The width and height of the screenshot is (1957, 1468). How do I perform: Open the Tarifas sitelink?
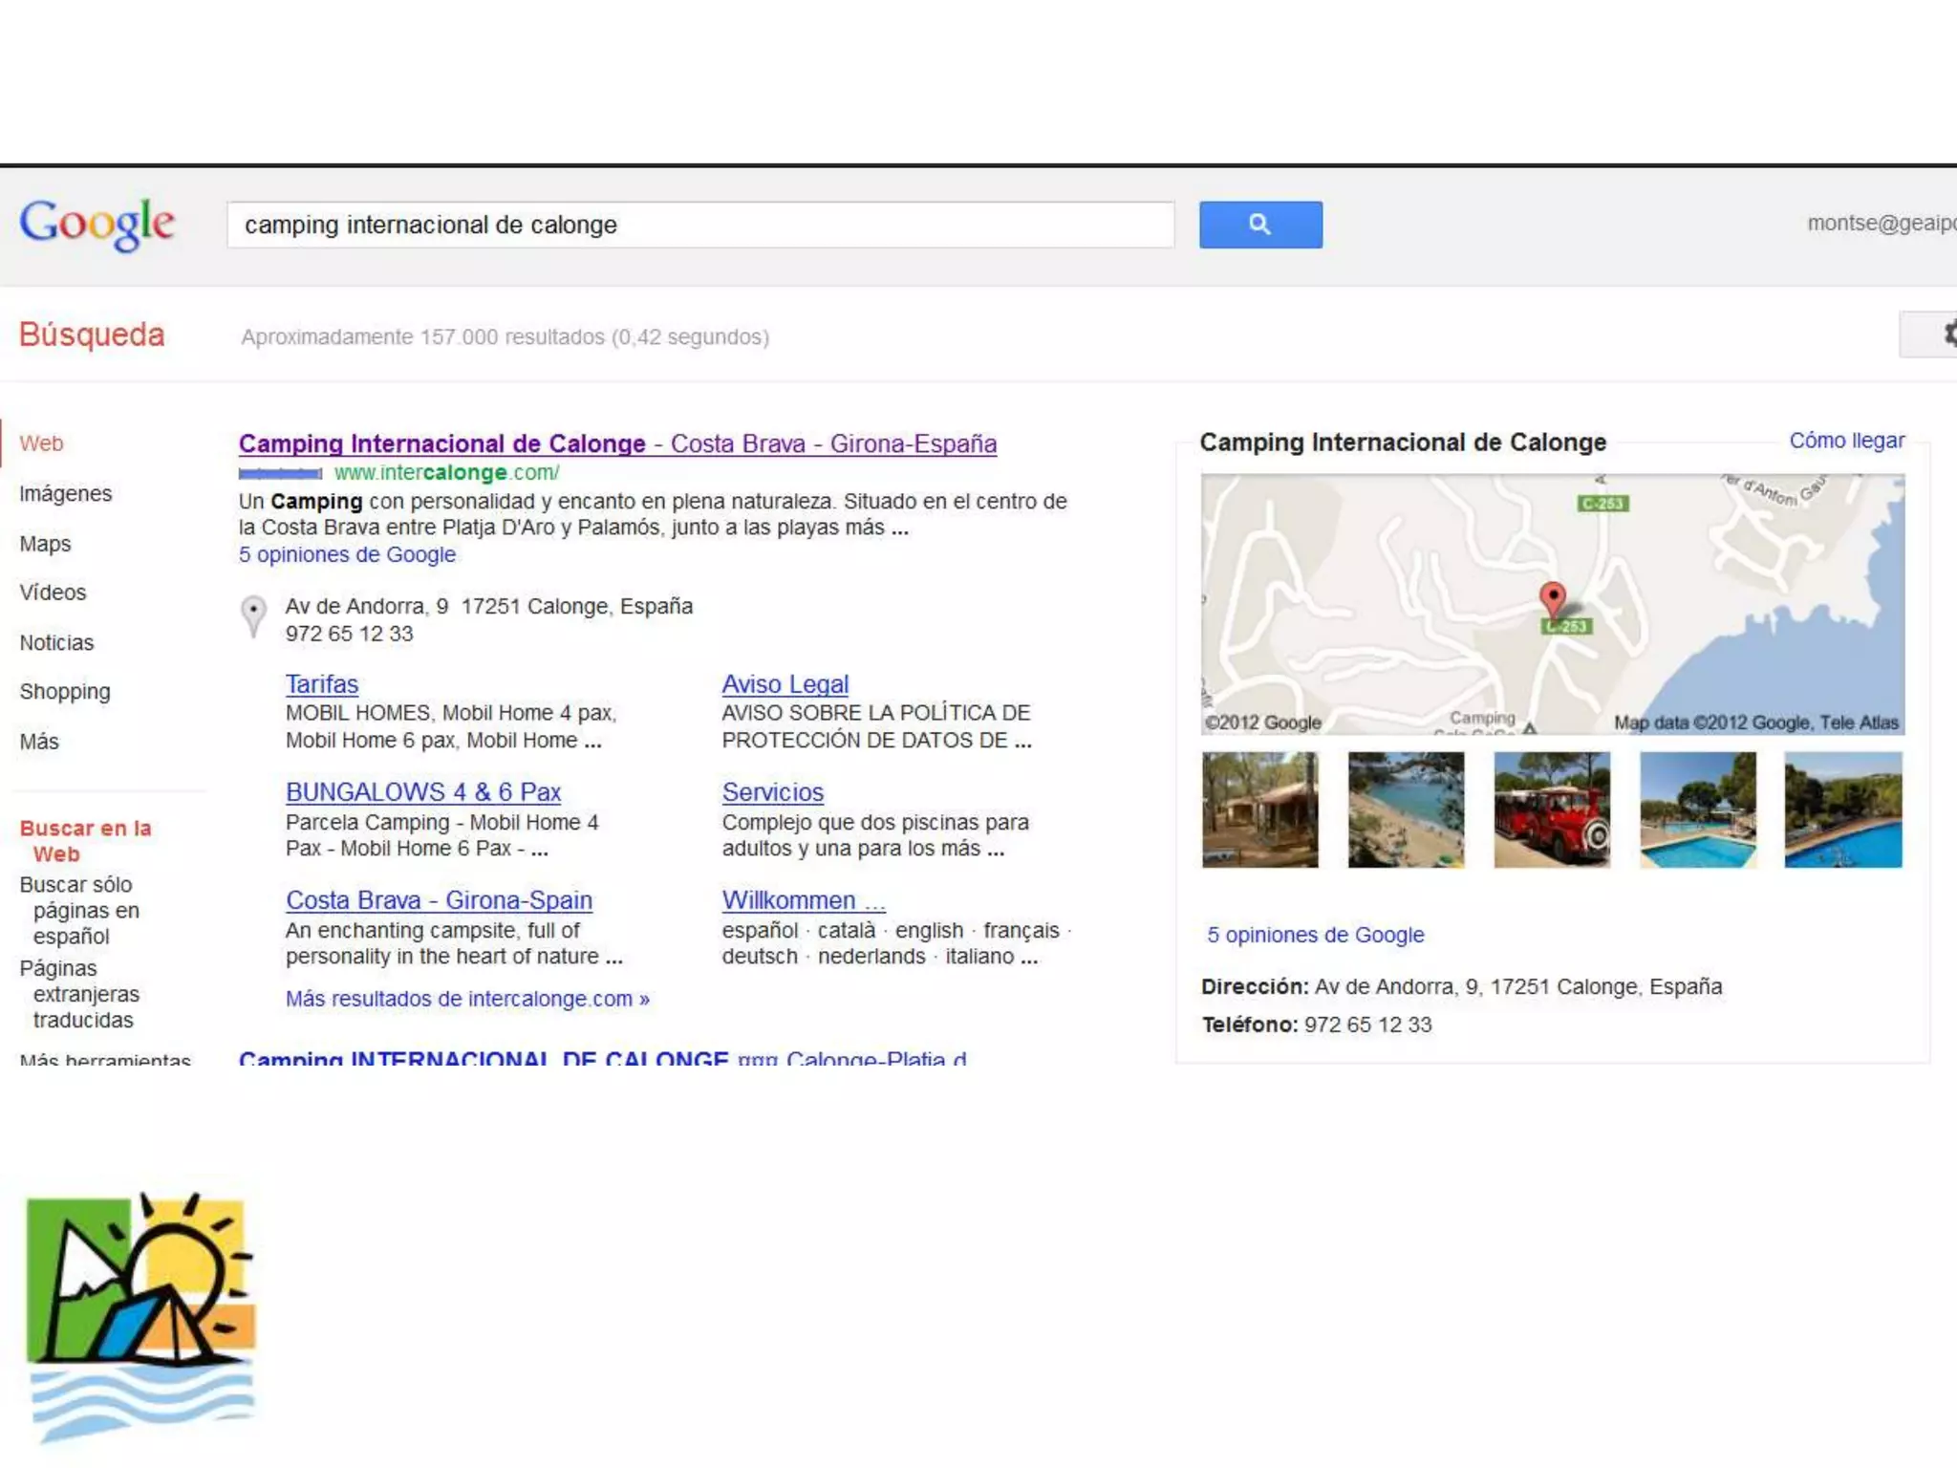[322, 684]
